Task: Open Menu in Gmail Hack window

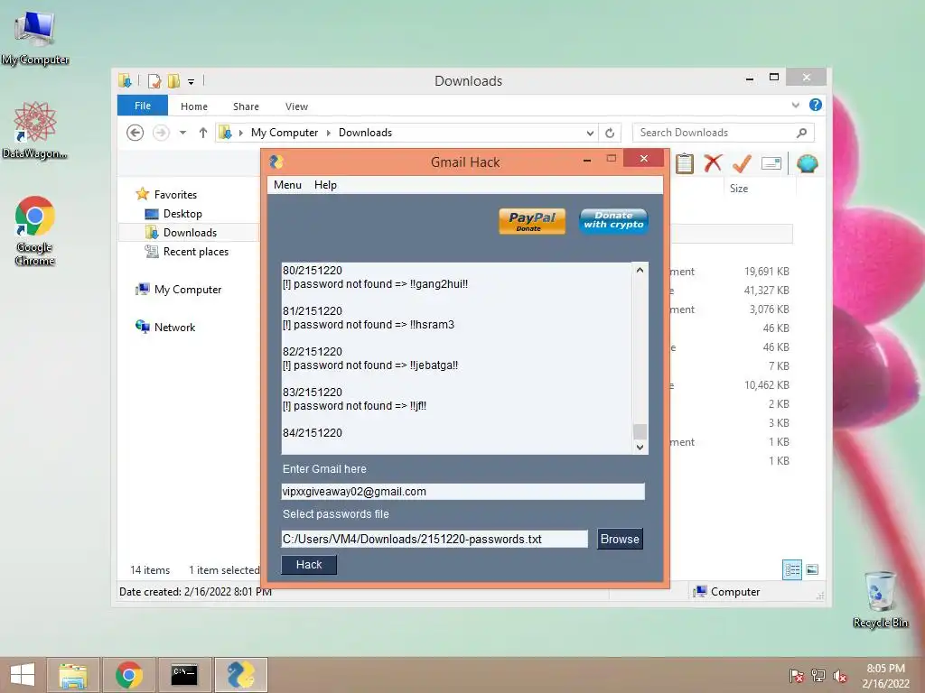Action: 287,185
